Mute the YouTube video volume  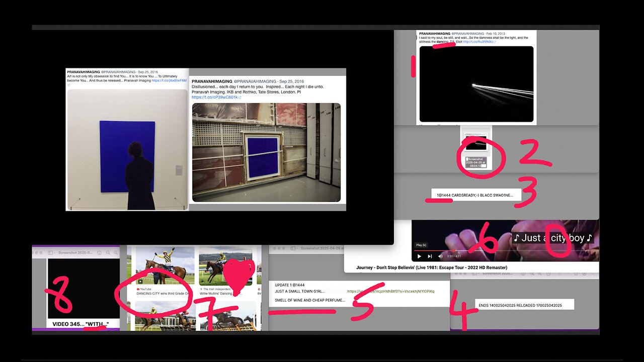coord(440,256)
